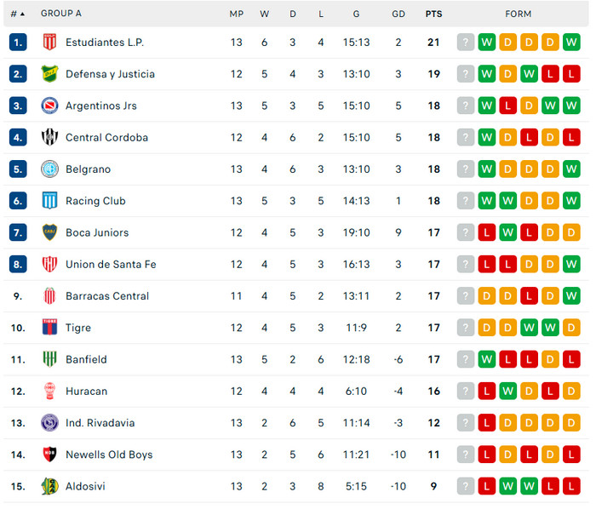Screen dimensions: 596x509
Task: Click Union de Santa Fe's green W badge
Action: click(571, 265)
